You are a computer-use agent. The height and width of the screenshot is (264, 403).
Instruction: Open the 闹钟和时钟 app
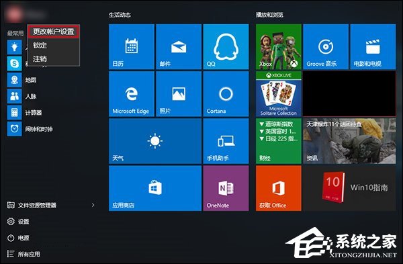(x=30, y=129)
